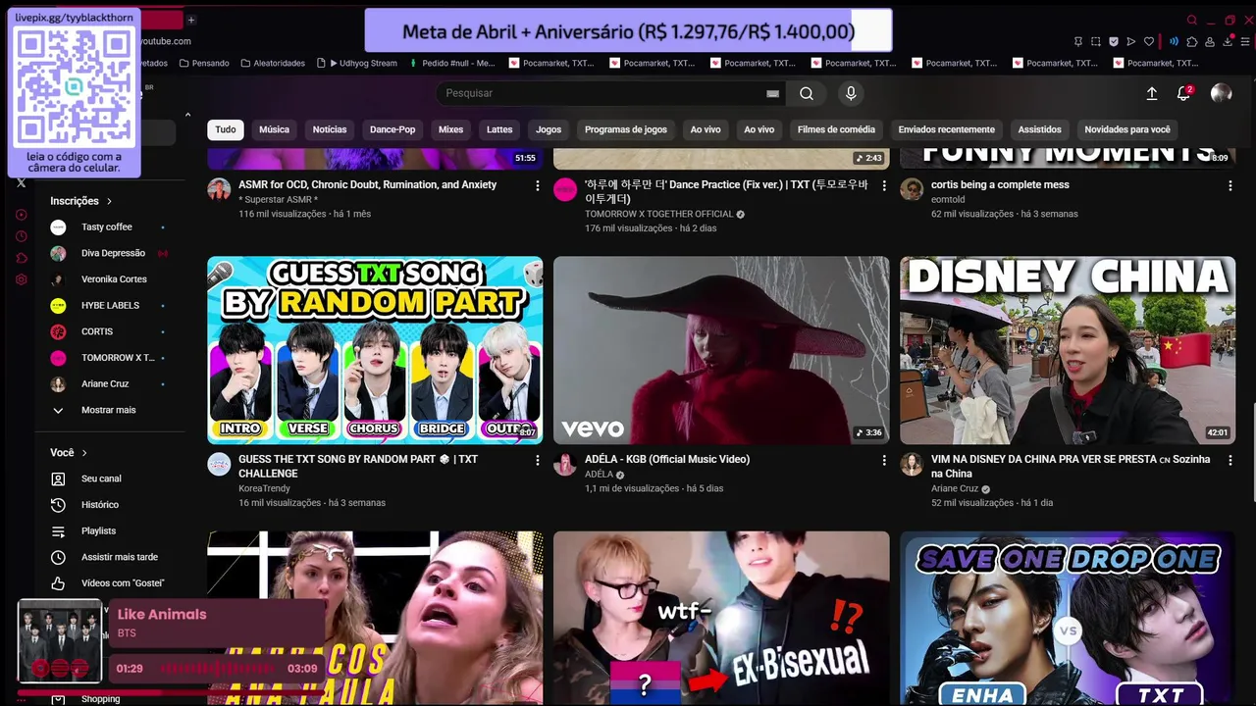Screen dimensions: 1256x706
Task: Click the pin icon in address bar
Action: click(x=1078, y=41)
